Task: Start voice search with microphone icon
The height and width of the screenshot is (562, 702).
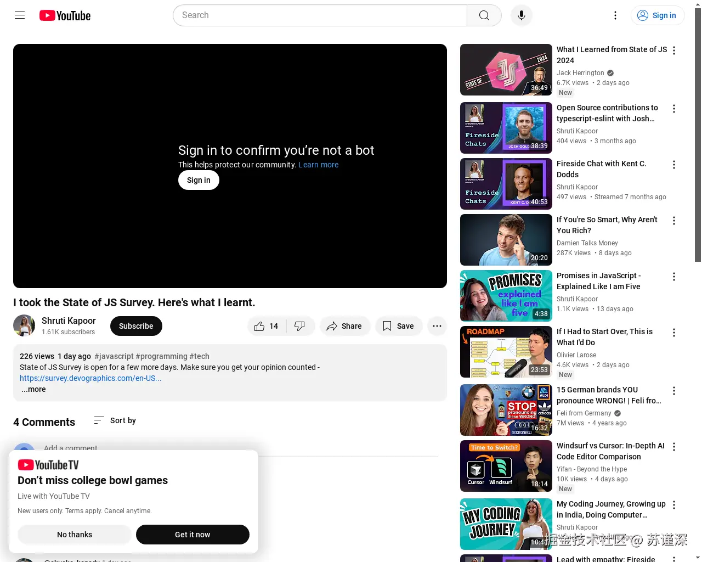Action: [522, 15]
